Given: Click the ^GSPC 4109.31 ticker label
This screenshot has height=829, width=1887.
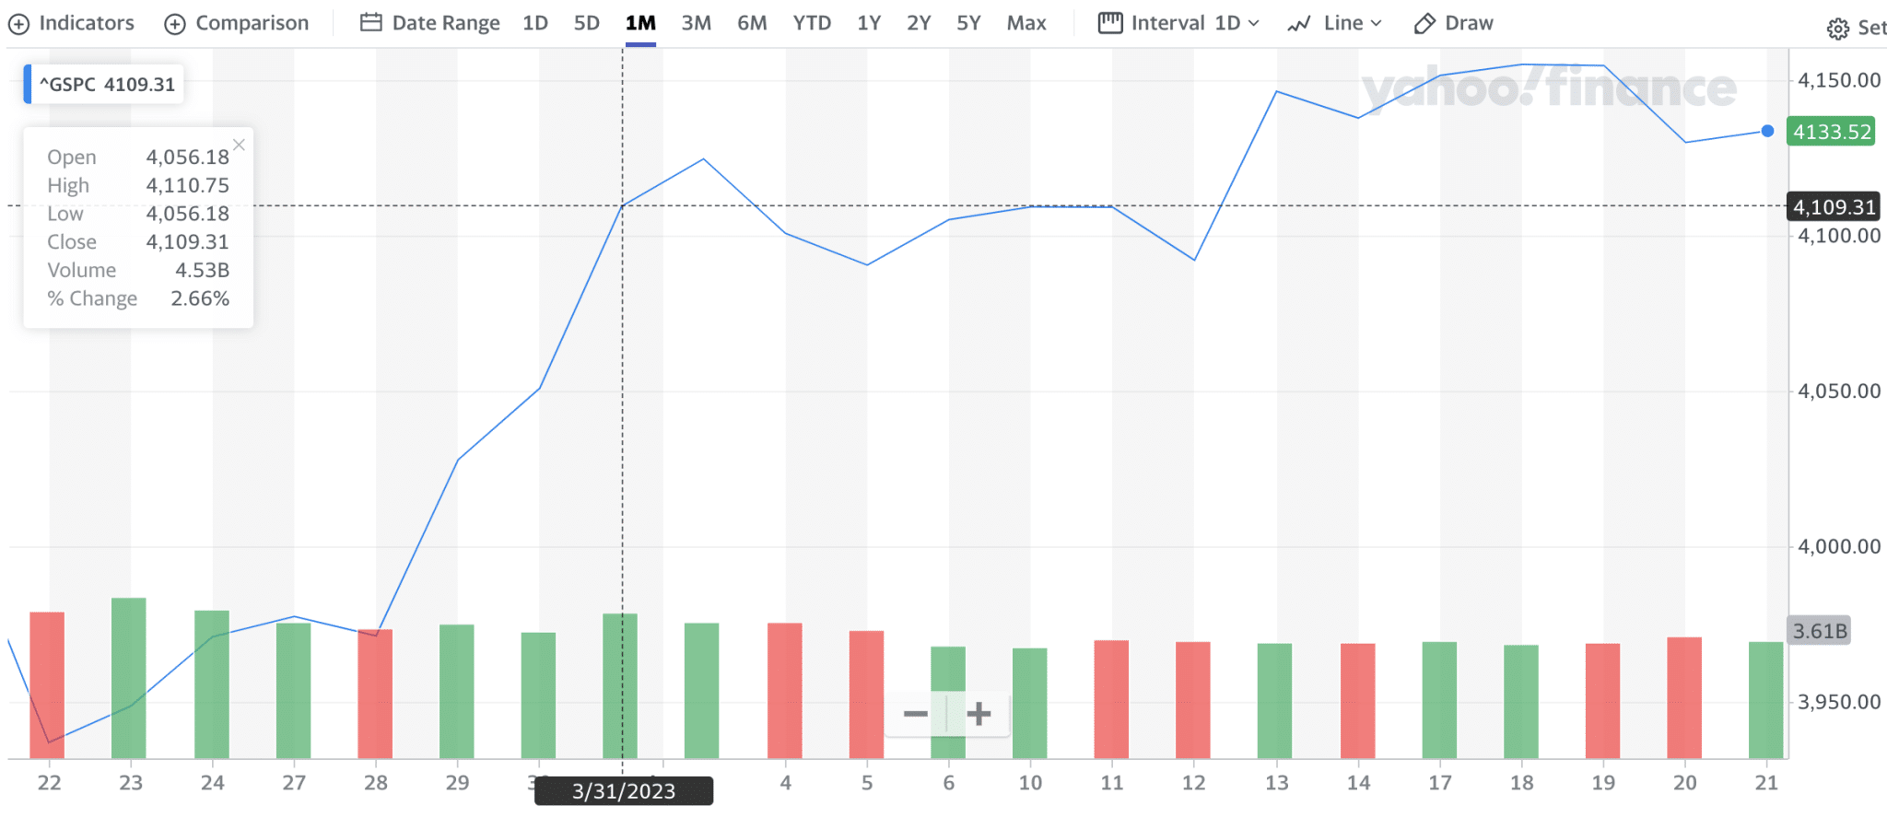Looking at the screenshot, I should coord(106,85).
